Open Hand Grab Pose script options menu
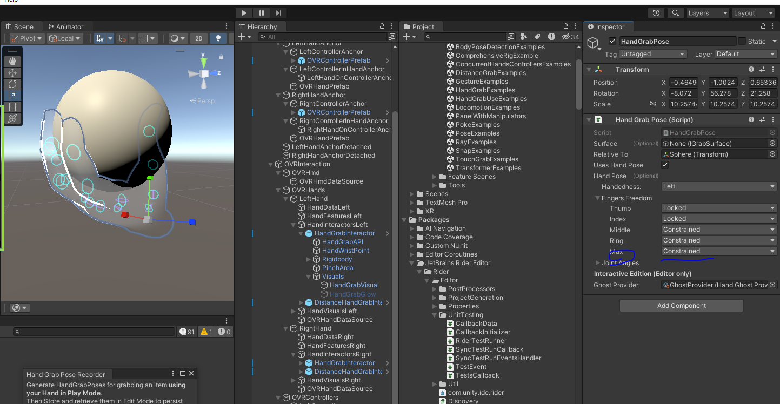780x404 pixels. pos(773,119)
